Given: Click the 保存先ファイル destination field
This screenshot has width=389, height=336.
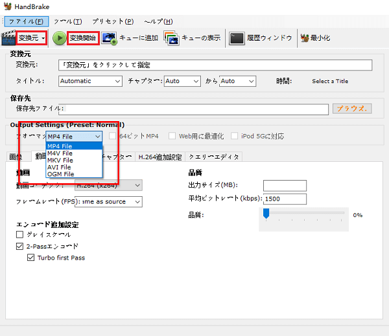Looking at the screenshot, I should pyautogui.click(x=193, y=109).
